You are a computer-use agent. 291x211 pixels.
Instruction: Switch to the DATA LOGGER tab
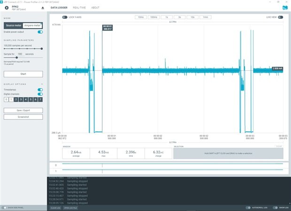pyautogui.click(x=59, y=8)
